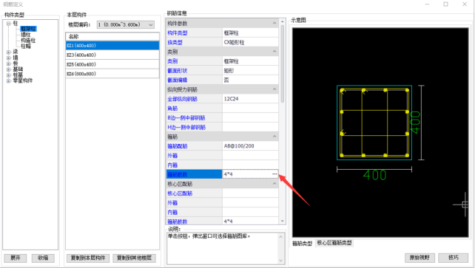Expand the 零星构件 tree node
Screen dimensions: 475x268
tap(8, 80)
